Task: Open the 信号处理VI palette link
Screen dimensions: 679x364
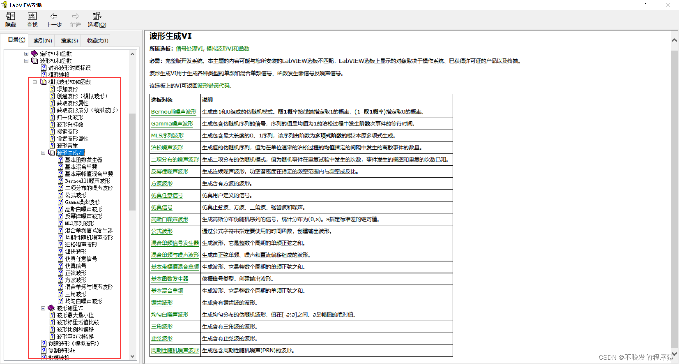Action: [190, 49]
